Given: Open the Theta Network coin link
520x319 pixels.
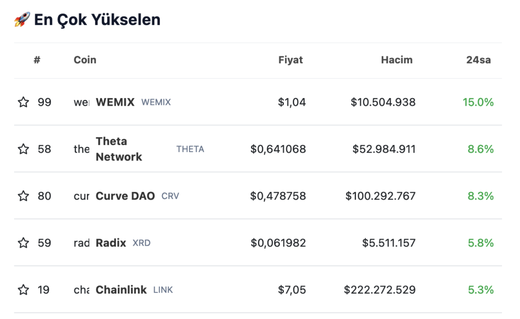Looking at the screenshot, I should tap(119, 149).
